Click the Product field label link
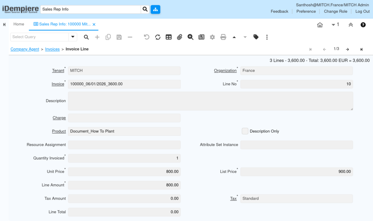373x221 pixels. 59,131
